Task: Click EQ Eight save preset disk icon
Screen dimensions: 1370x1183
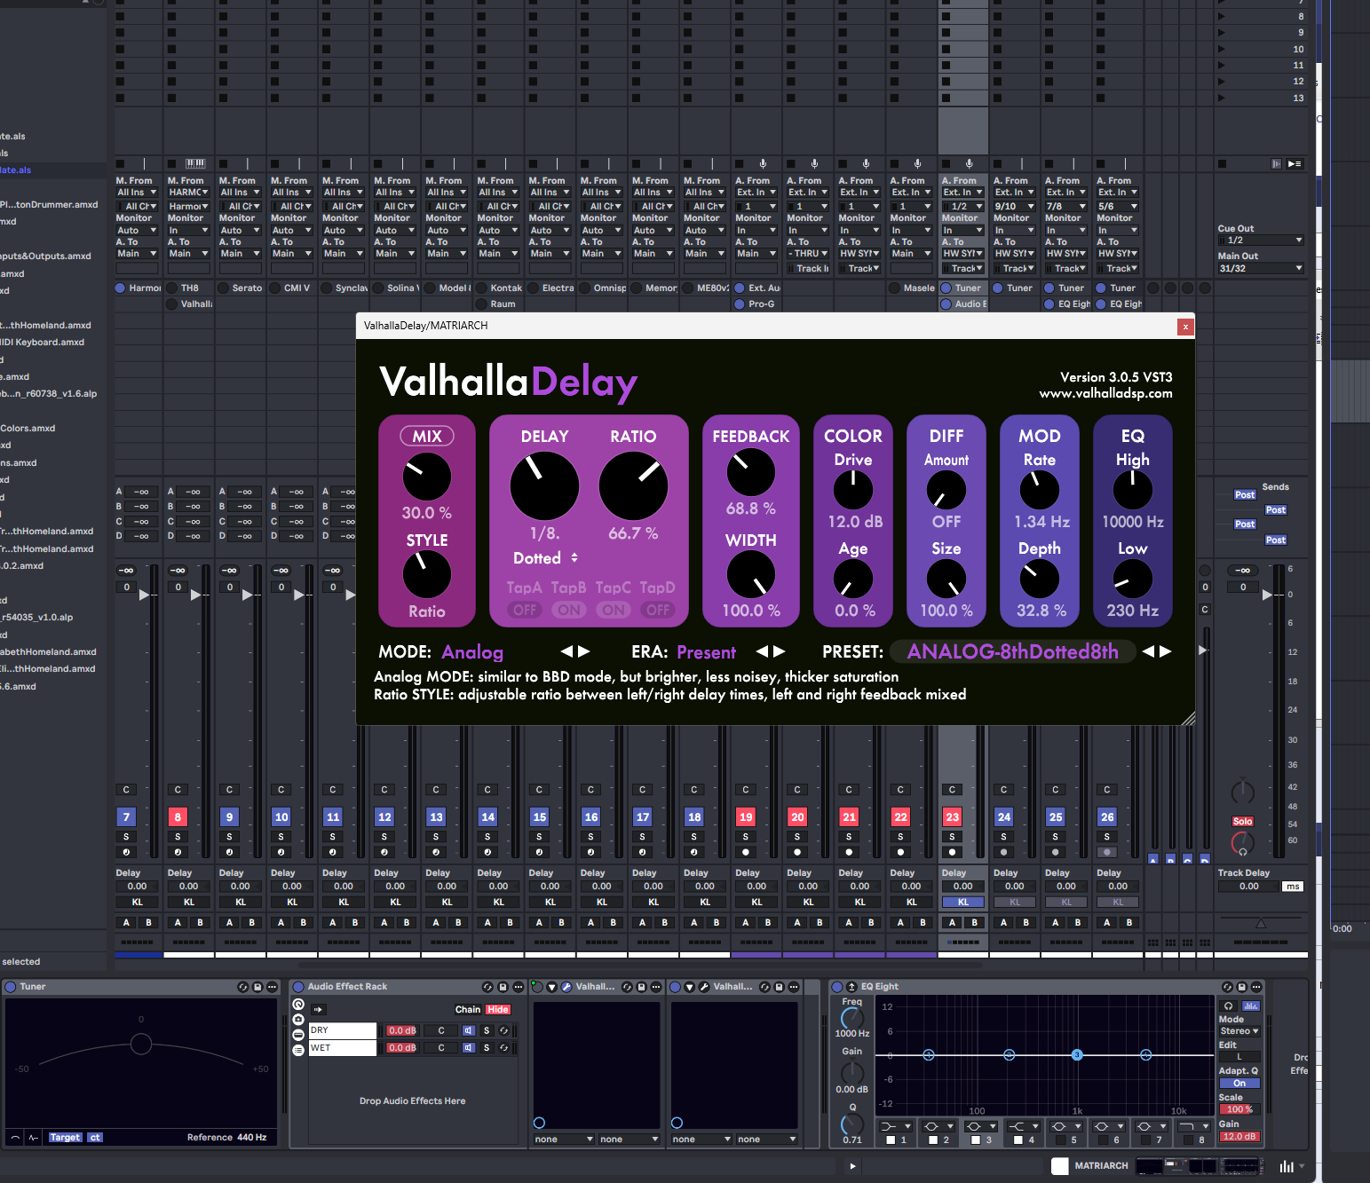Action: [1242, 987]
